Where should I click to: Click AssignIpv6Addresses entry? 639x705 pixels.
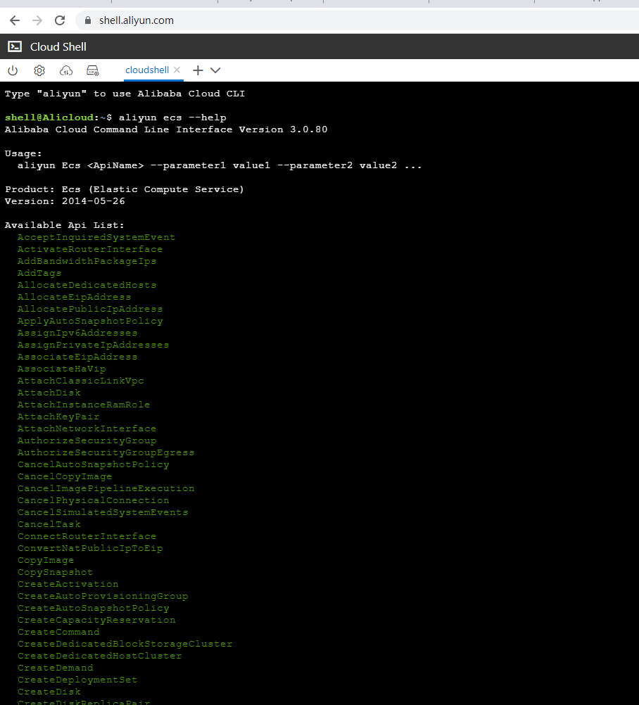tap(77, 333)
